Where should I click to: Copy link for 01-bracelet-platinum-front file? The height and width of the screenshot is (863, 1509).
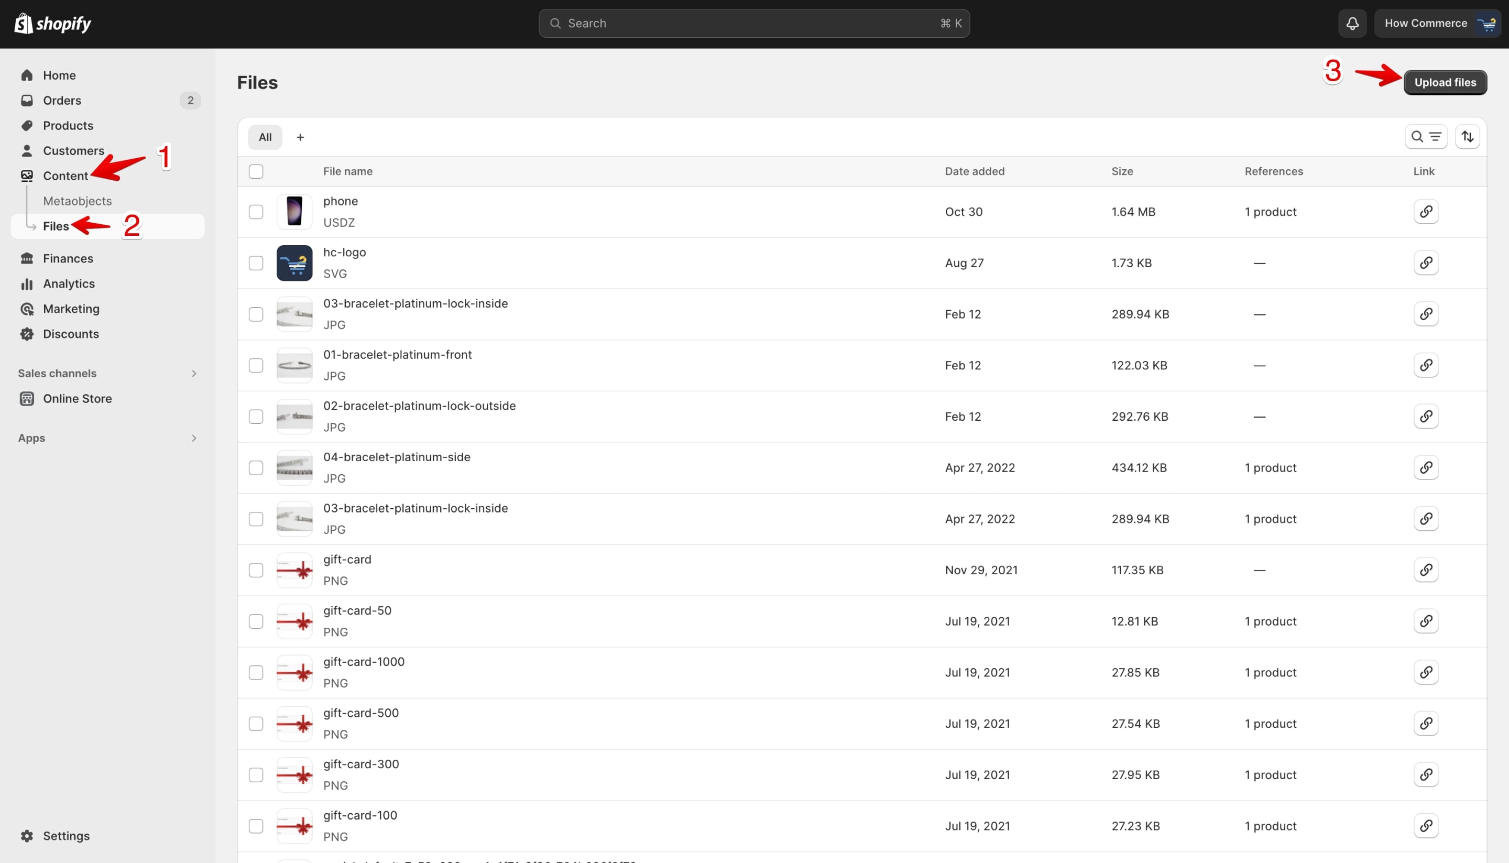(x=1426, y=365)
